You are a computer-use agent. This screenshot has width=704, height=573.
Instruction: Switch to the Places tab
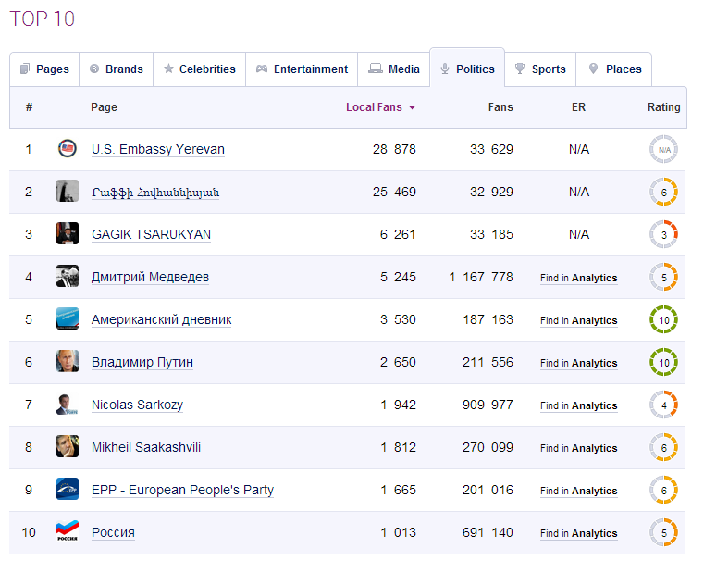point(613,69)
